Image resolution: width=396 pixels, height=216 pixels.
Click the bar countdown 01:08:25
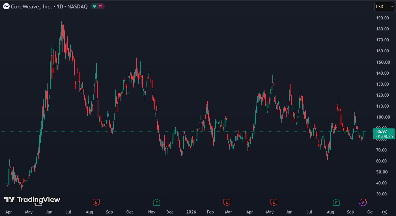[384, 137]
